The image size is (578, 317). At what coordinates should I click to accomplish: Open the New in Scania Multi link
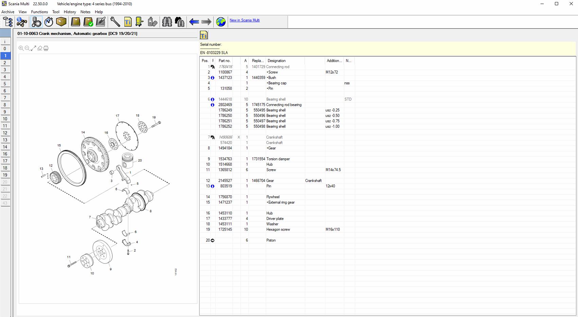pyautogui.click(x=245, y=20)
